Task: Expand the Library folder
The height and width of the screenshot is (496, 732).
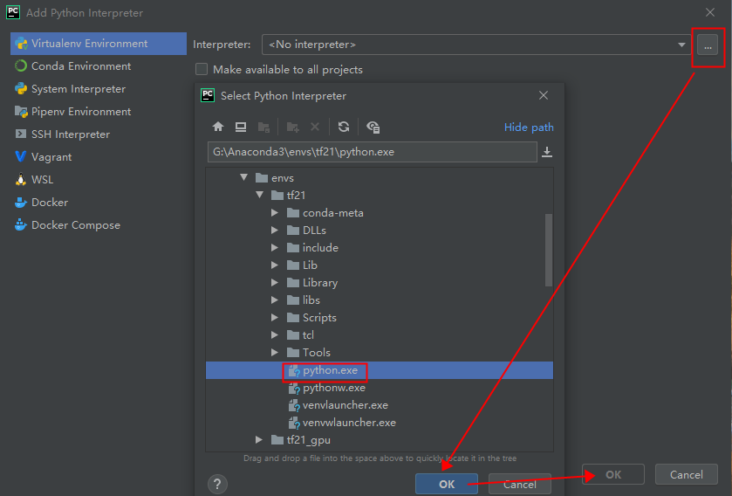Action: coord(275,283)
